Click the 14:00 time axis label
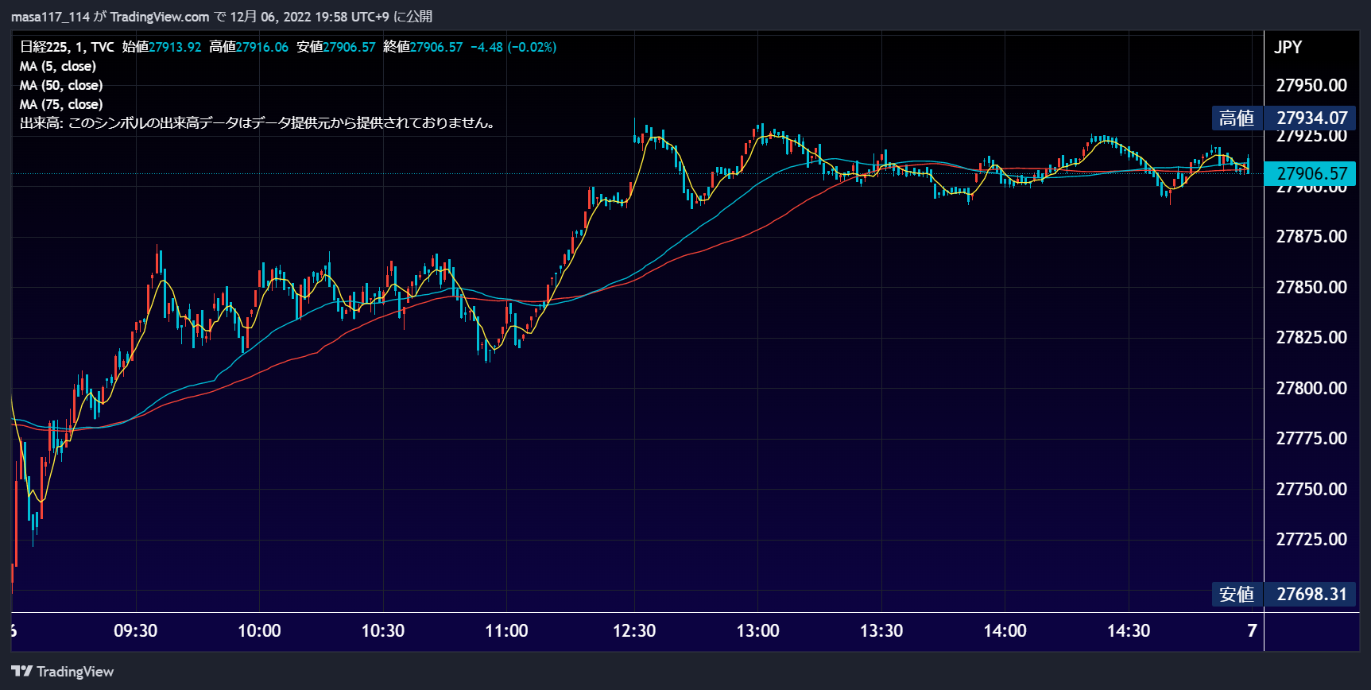This screenshot has height=690, width=1371. (x=1005, y=631)
